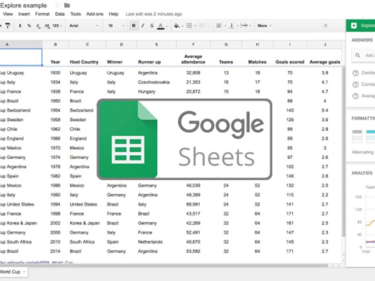Viewport: 375px width, 281px height.
Task: Click horizontal scroll right arrow
Action: tap(338, 266)
